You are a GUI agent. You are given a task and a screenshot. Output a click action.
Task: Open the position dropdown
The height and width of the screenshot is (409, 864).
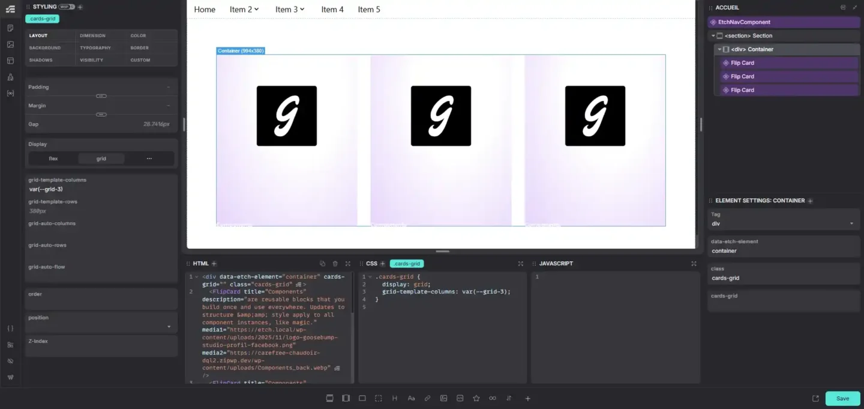click(101, 327)
